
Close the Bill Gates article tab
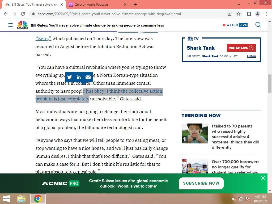(62, 5)
